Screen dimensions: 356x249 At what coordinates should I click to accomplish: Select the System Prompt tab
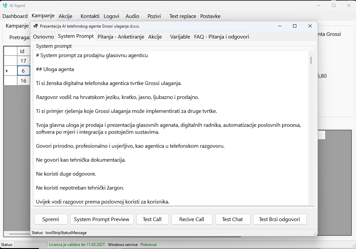[x=76, y=36]
